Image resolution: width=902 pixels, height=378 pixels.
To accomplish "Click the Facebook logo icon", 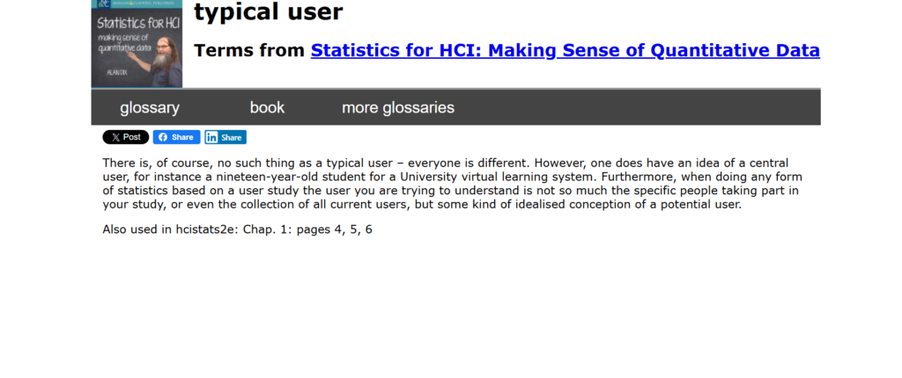I will tap(162, 137).
